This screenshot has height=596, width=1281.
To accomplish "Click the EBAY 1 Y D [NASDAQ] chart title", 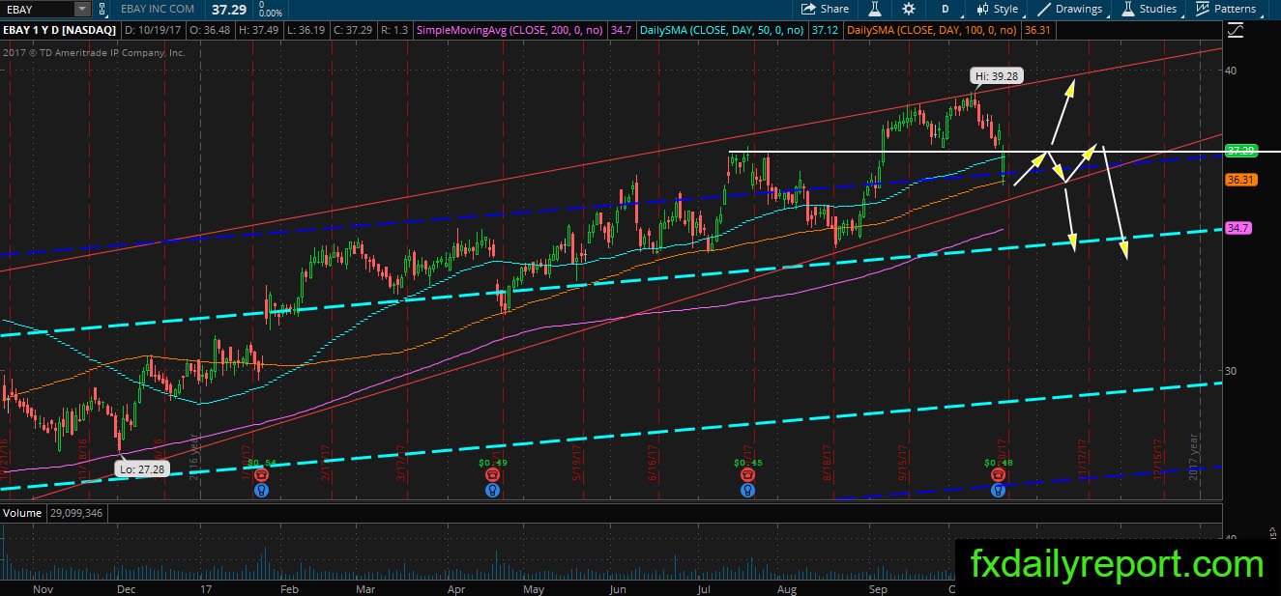I will tap(59, 31).
